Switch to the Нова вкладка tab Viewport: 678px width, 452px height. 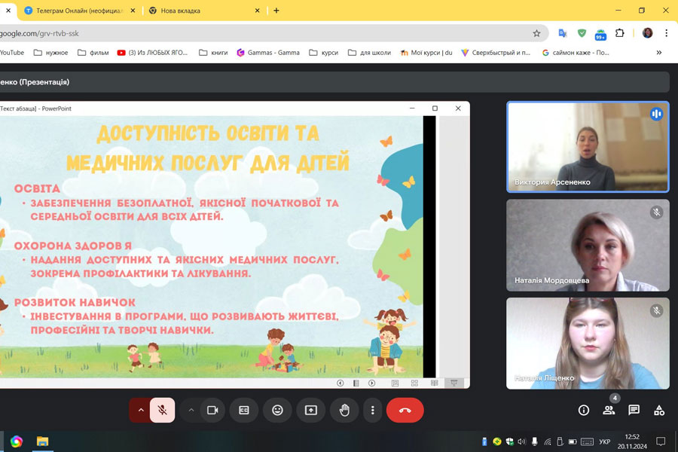click(x=196, y=11)
